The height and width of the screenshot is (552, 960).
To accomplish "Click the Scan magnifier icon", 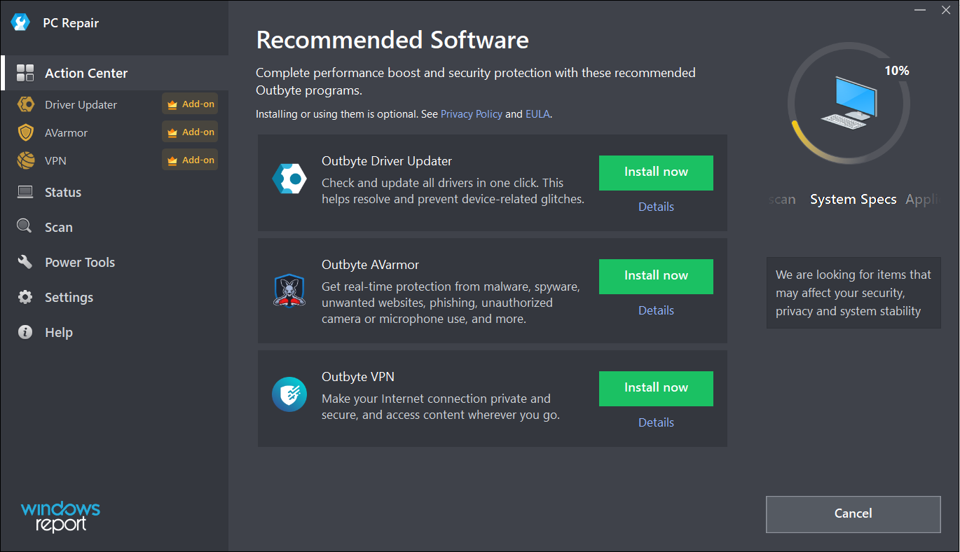I will [x=25, y=226].
